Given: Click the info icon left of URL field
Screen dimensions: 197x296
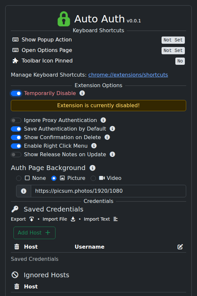Looking at the screenshot, I should pyautogui.click(x=24, y=191).
